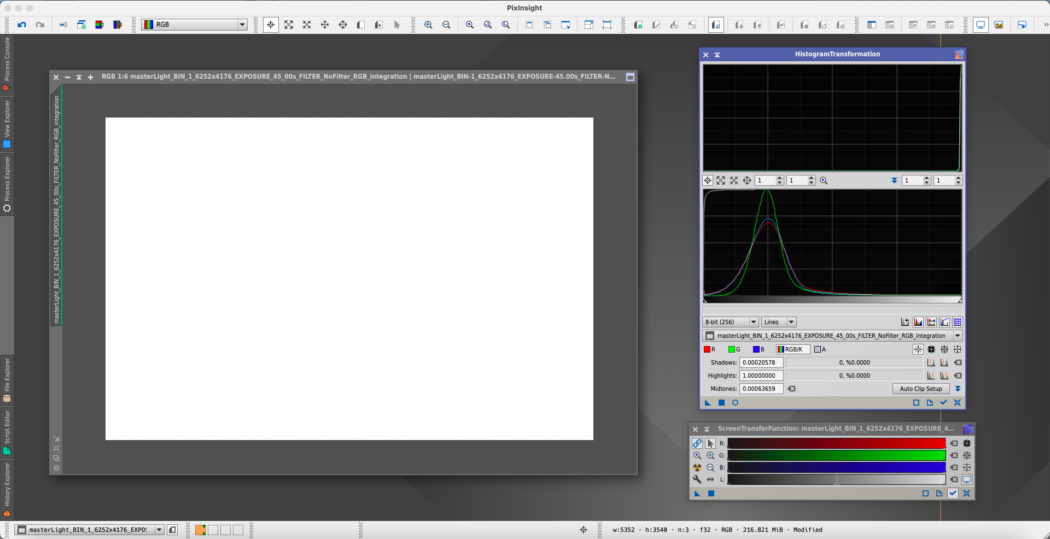Click the Undo arrow in the toolbar
This screenshot has width=1050, height=539.
(22, 25)
